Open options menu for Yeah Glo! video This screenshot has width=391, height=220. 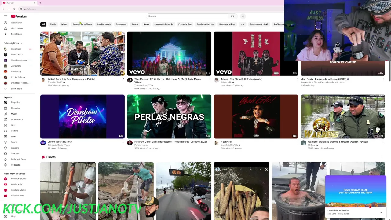click(x=297, y=142)
